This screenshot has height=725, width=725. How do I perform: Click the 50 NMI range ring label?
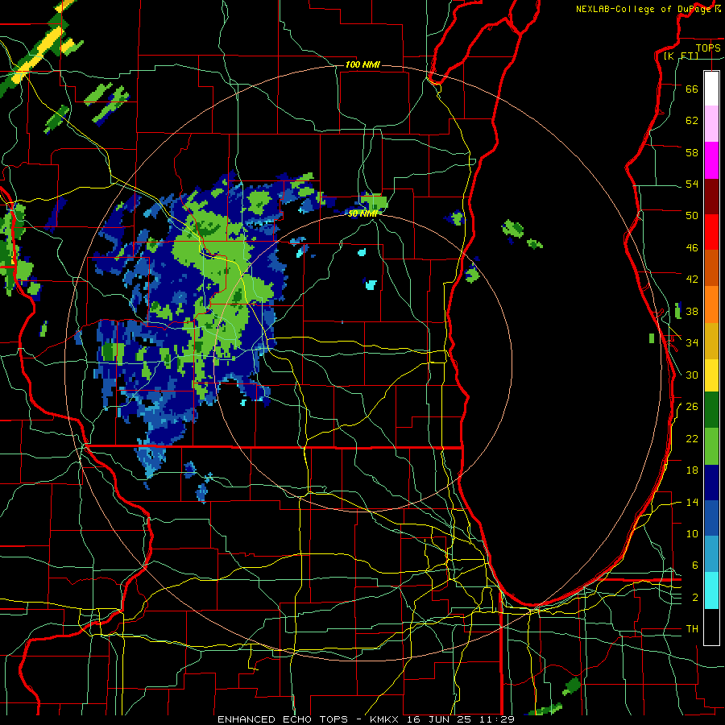(362, 213)
